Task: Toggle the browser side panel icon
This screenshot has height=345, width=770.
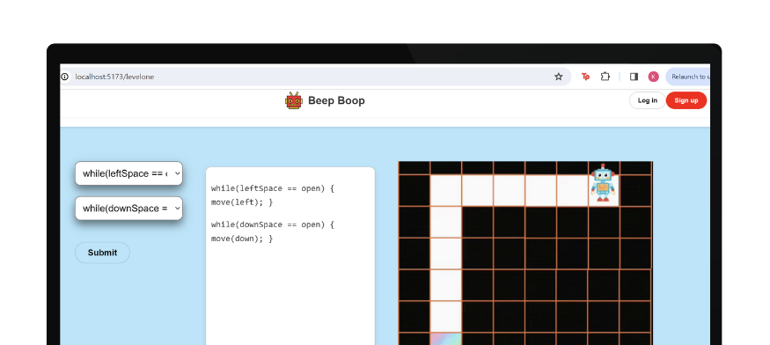Action: pyautogui.click(x=634, y=77)
